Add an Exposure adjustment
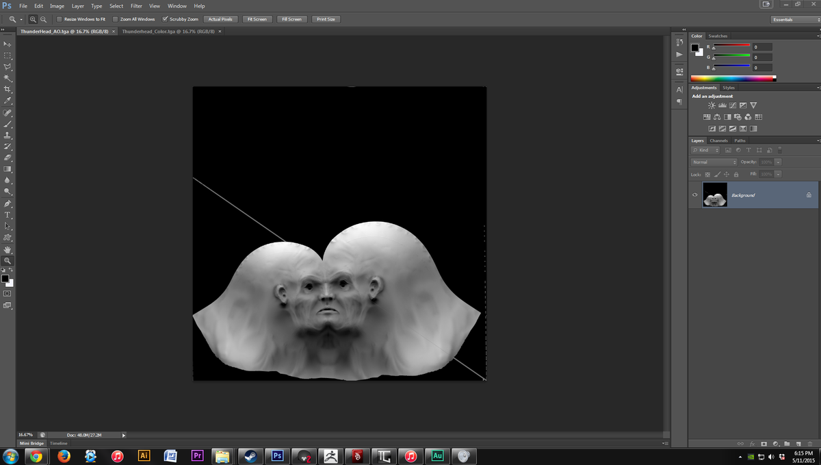 (x=742, y=105)
